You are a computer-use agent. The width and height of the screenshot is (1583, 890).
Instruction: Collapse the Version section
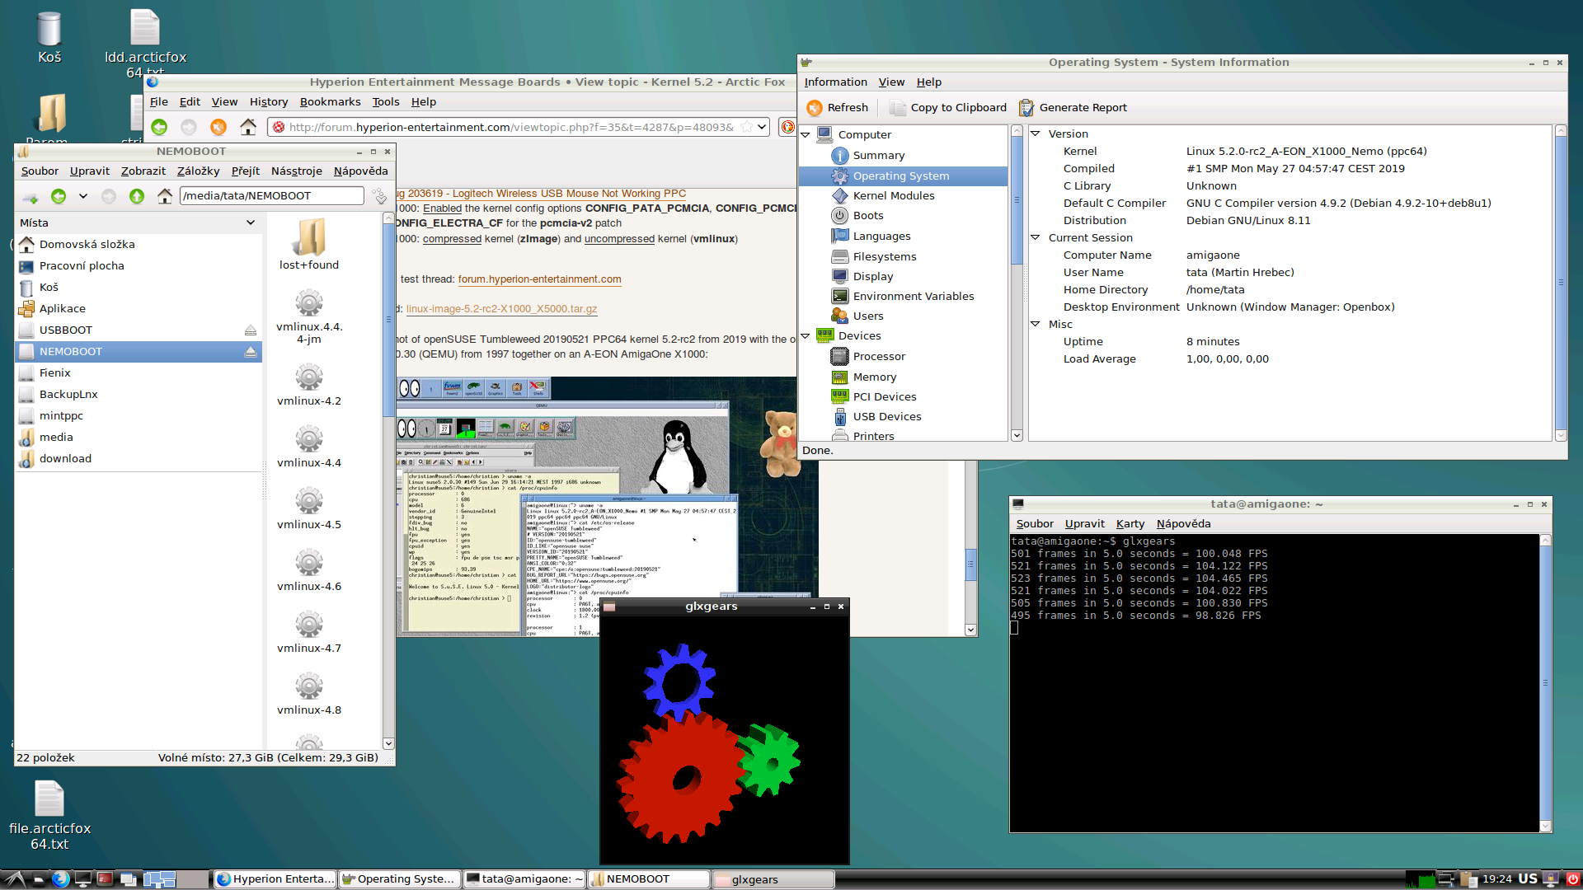(x=1036, y=133)
